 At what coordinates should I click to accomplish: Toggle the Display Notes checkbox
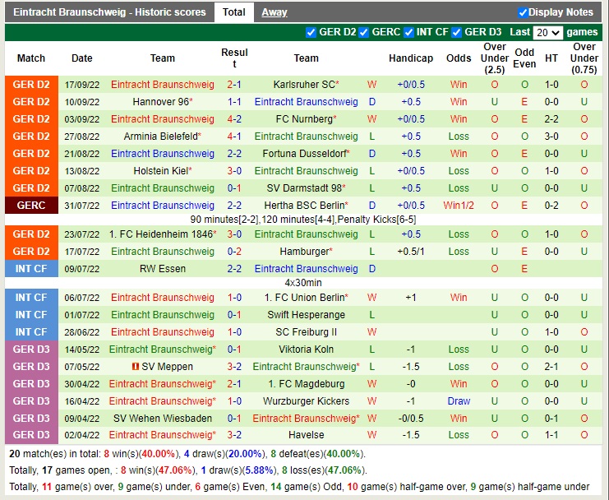pyautogui.click(x=524, y=12)
